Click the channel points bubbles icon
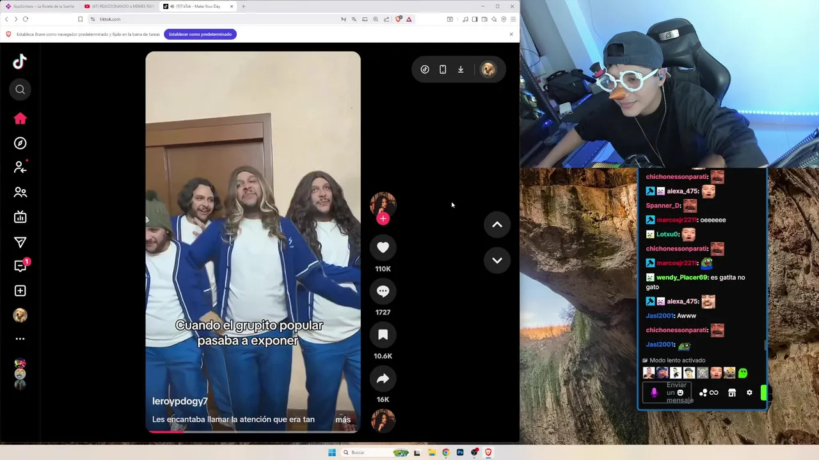 coord(703,393)
